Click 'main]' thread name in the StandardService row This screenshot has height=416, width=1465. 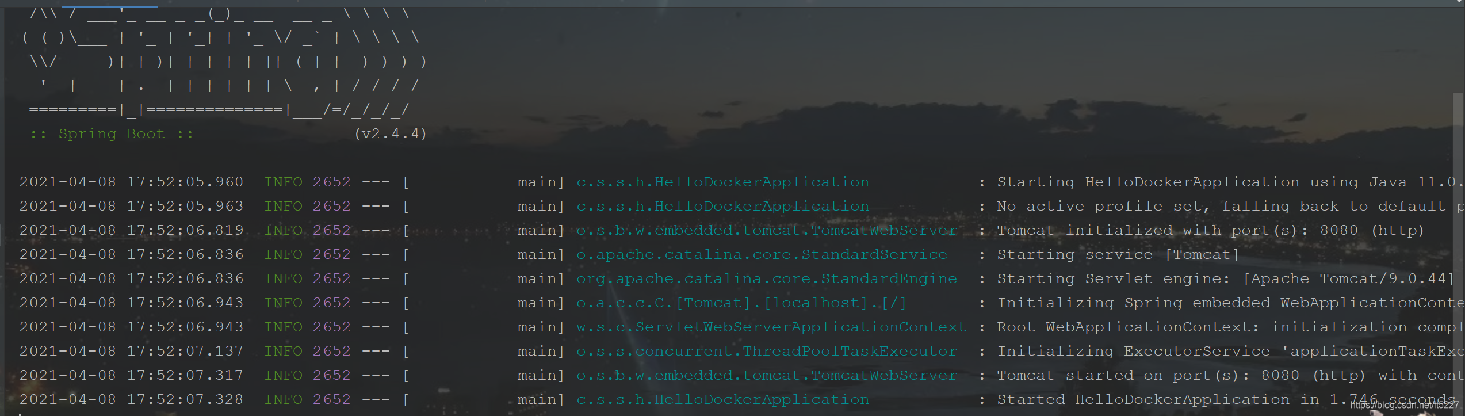[x=541, y=255]
